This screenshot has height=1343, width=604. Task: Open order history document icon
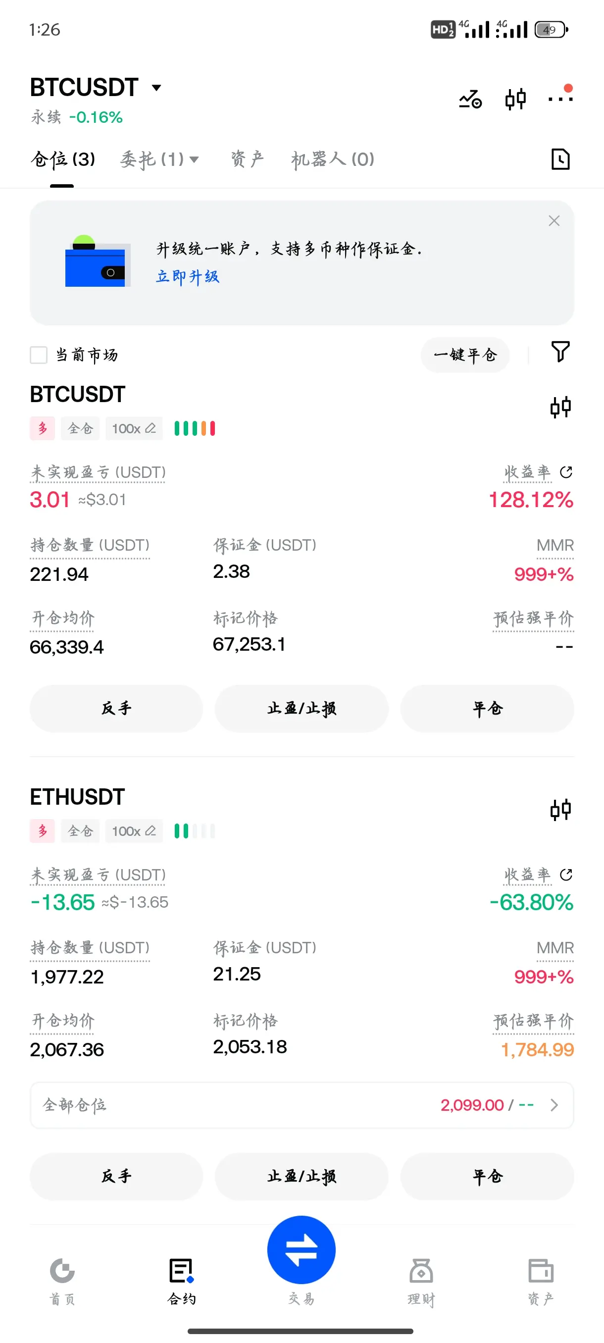[x=560, y=159]
